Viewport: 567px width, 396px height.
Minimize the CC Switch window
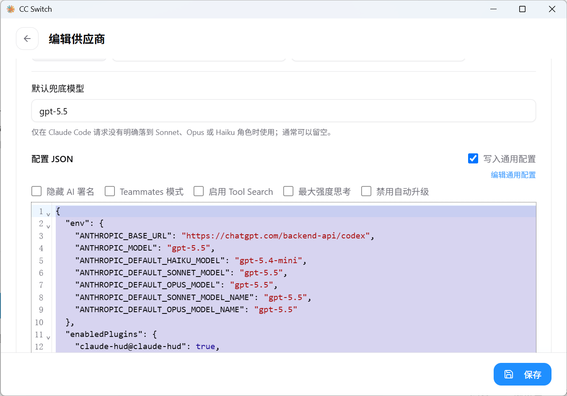click(493, 9)
